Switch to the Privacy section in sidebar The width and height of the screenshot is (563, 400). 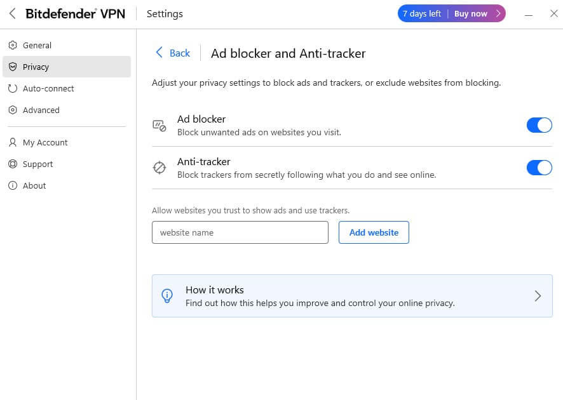(x=37, y=67)
